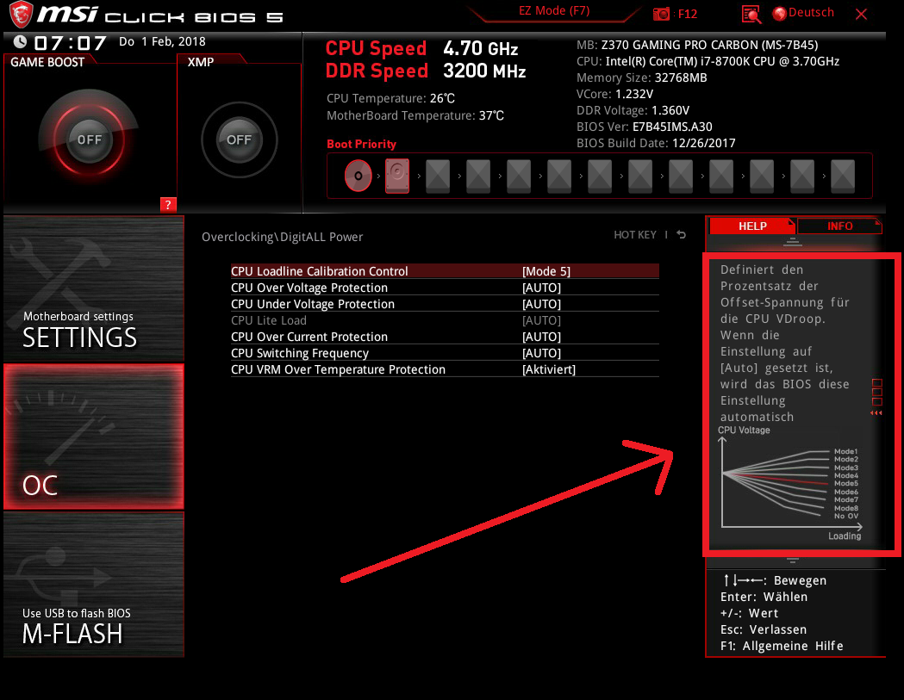Open M-FLASH BIOS flashing section
This screenshot has width=904, height=700.
point(94,585)
